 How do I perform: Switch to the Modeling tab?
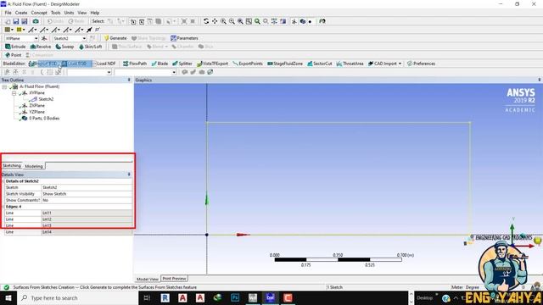34,166
